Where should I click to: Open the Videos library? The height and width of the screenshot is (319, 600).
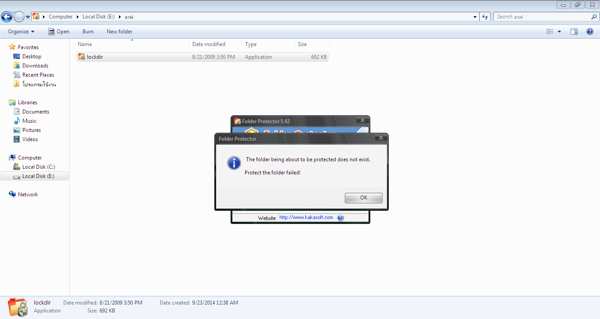tap(30, 139)
